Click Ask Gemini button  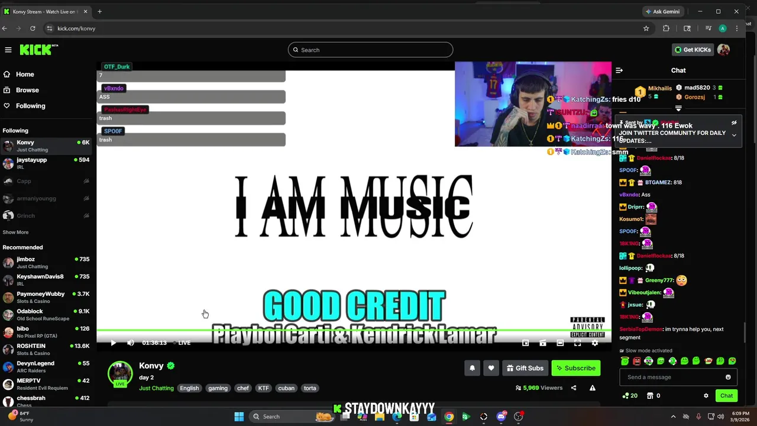click(x=662, y=11)
